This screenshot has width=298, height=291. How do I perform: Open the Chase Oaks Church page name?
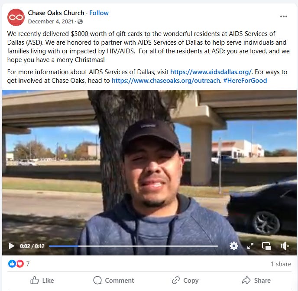pos(56,13)
